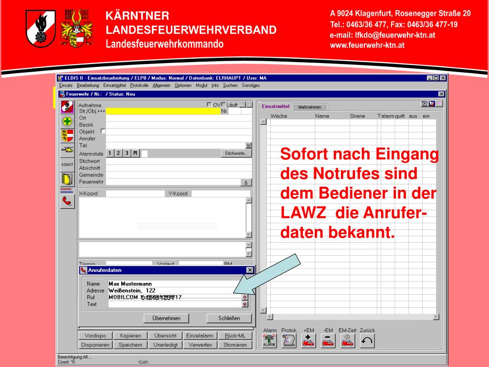This screenshot has width=489, height=367.
Task: Switch to the Einsatzmittel tab
Action: pos(276,107)
